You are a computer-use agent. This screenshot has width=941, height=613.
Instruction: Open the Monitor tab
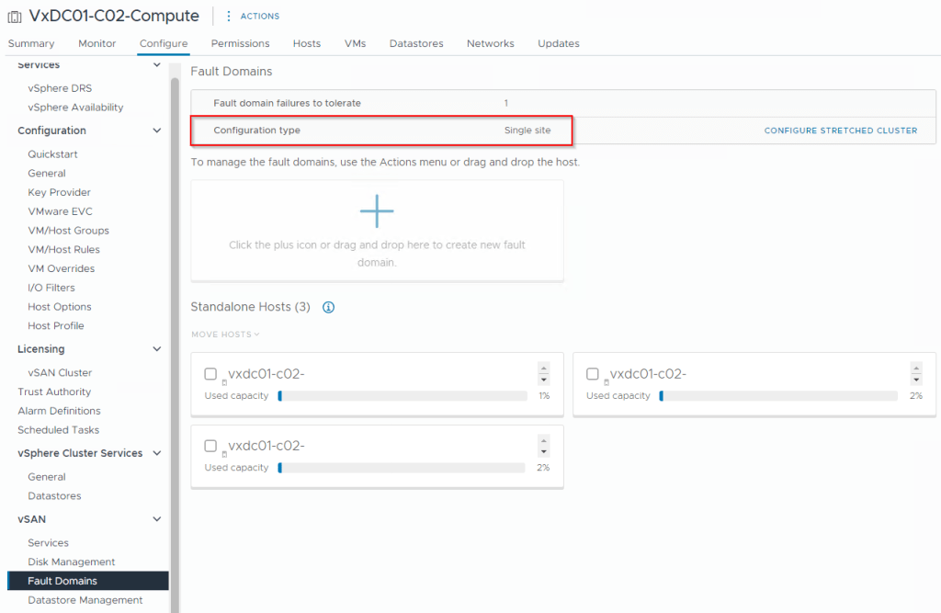[97, 43]
